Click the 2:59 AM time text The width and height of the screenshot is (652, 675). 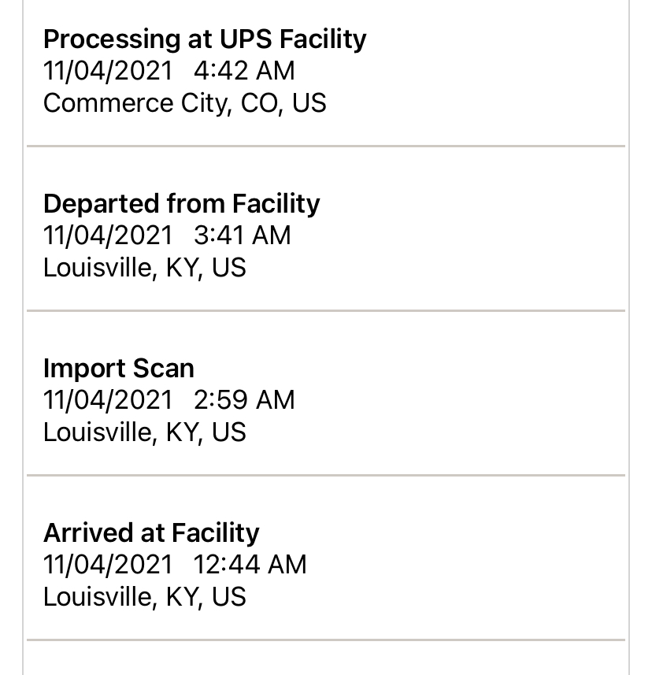click(x=244, y=400)
